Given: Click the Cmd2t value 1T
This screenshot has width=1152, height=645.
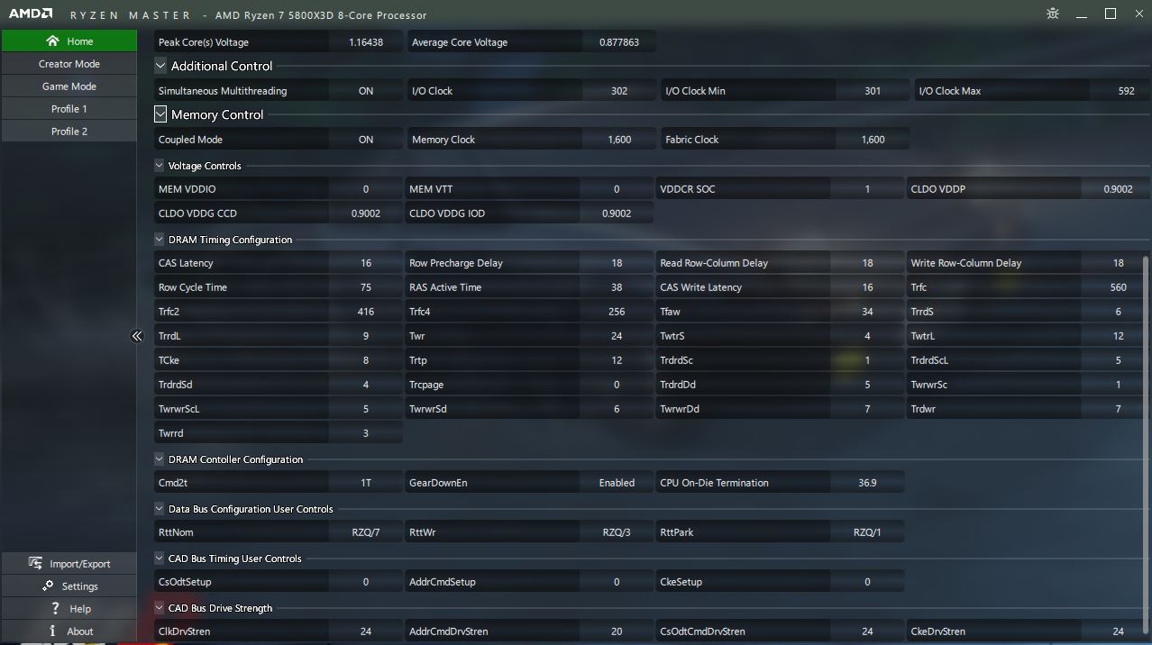Looking at the screenshot, I should click(x=366, y=483).
